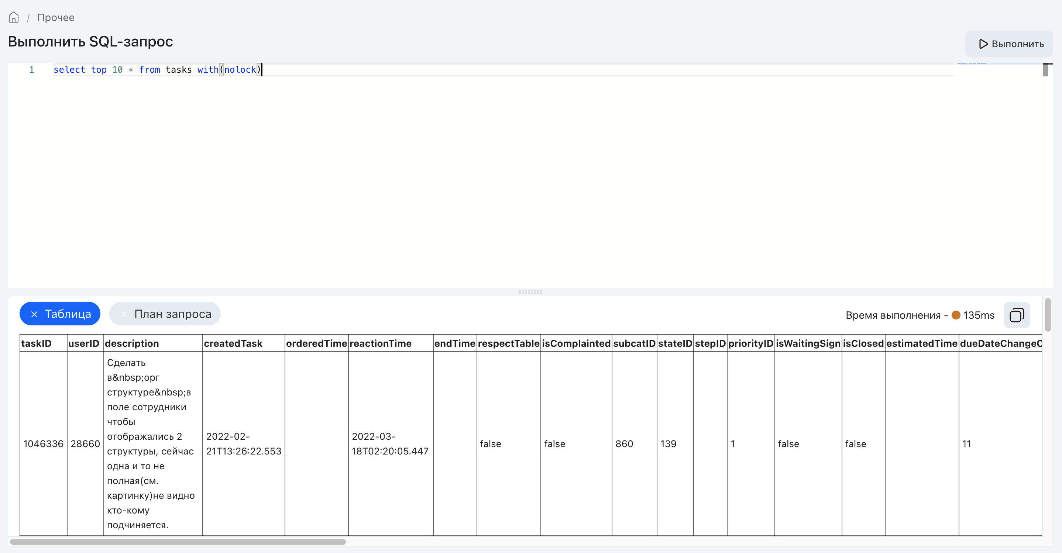The height and width of the screenshot is (553, 1062).
Task: Open the Прочее breadcrumb link
Action: 56,17
